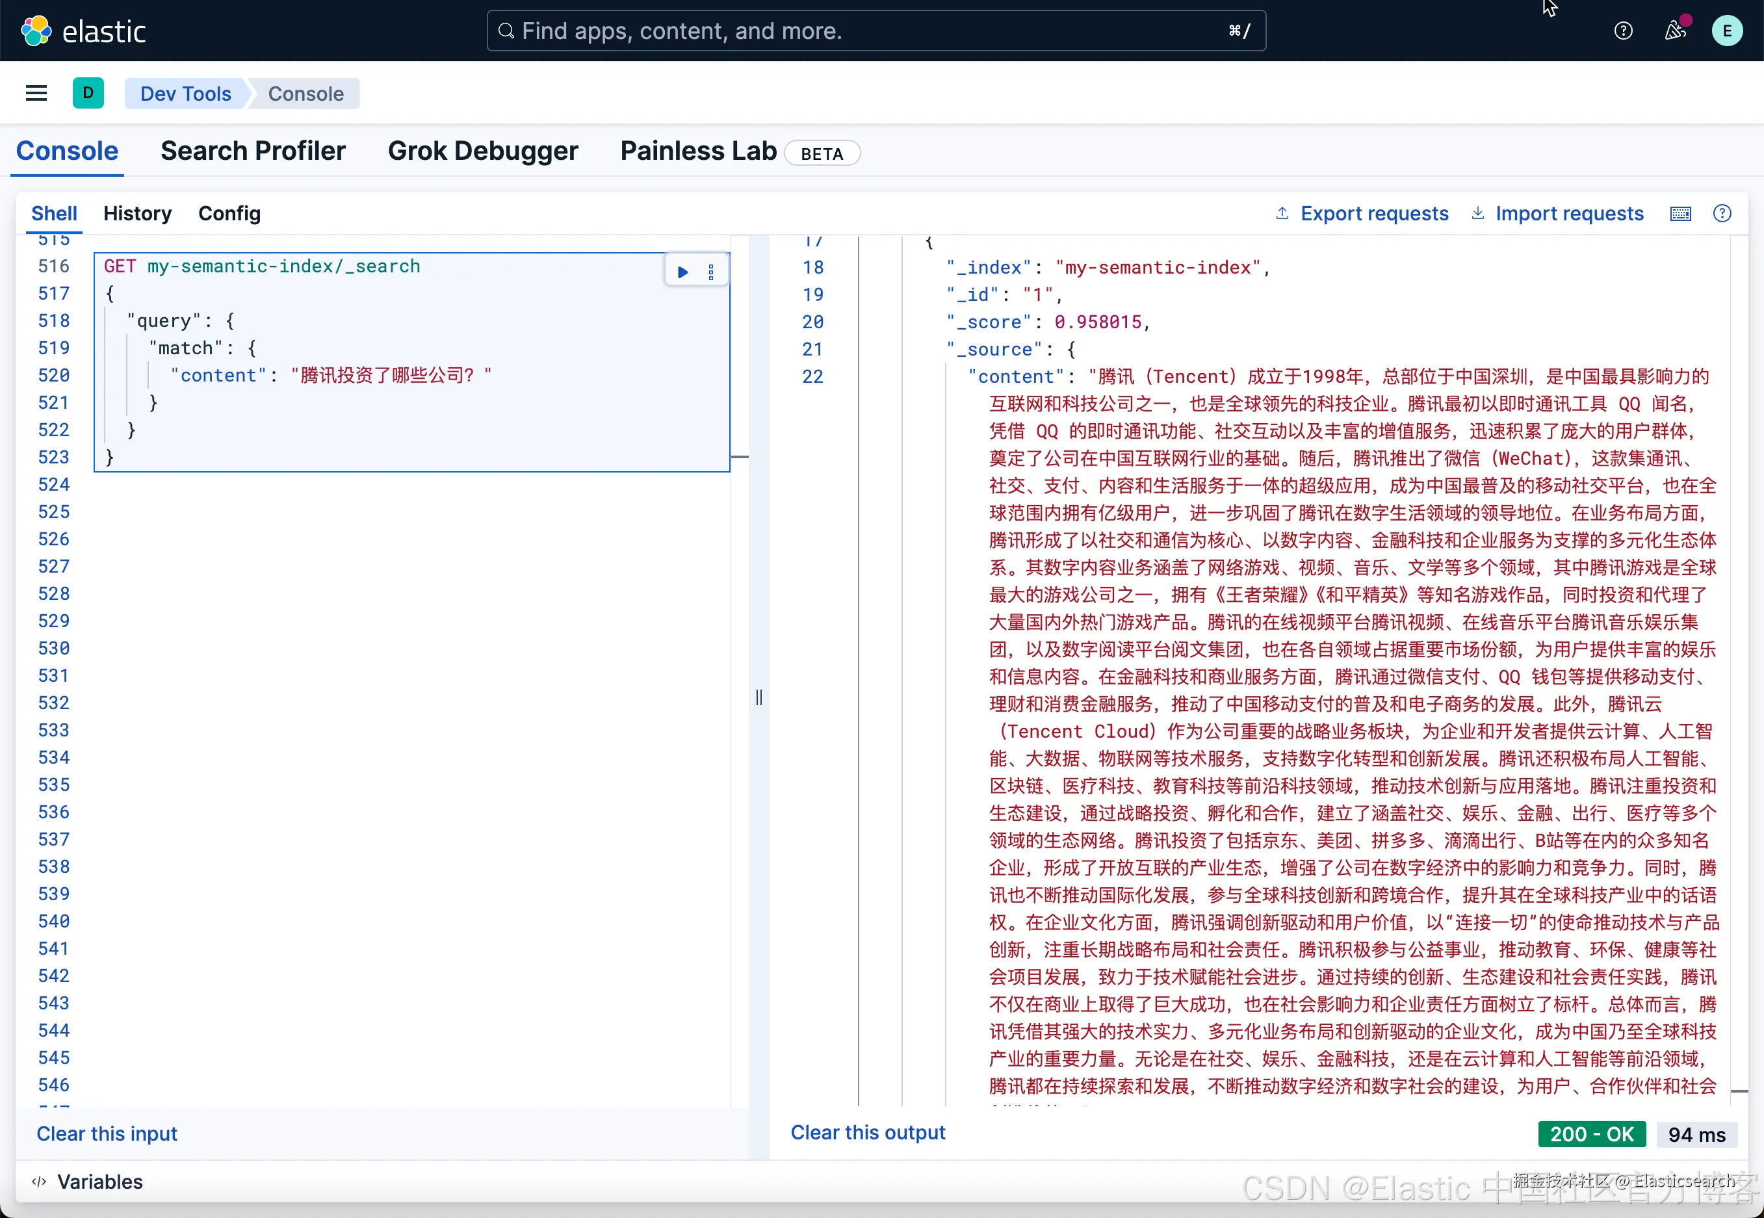The width and height of the screenshot is (1764, 1218).
Task: Run the request with the play icon
Action: (683, 272)
